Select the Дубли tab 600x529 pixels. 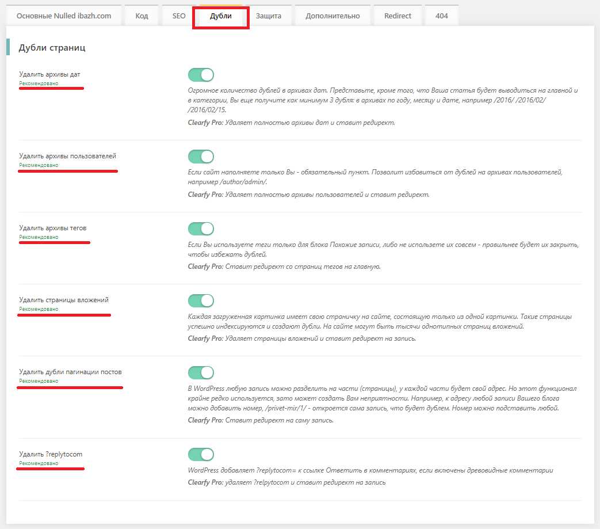point(221,16)
